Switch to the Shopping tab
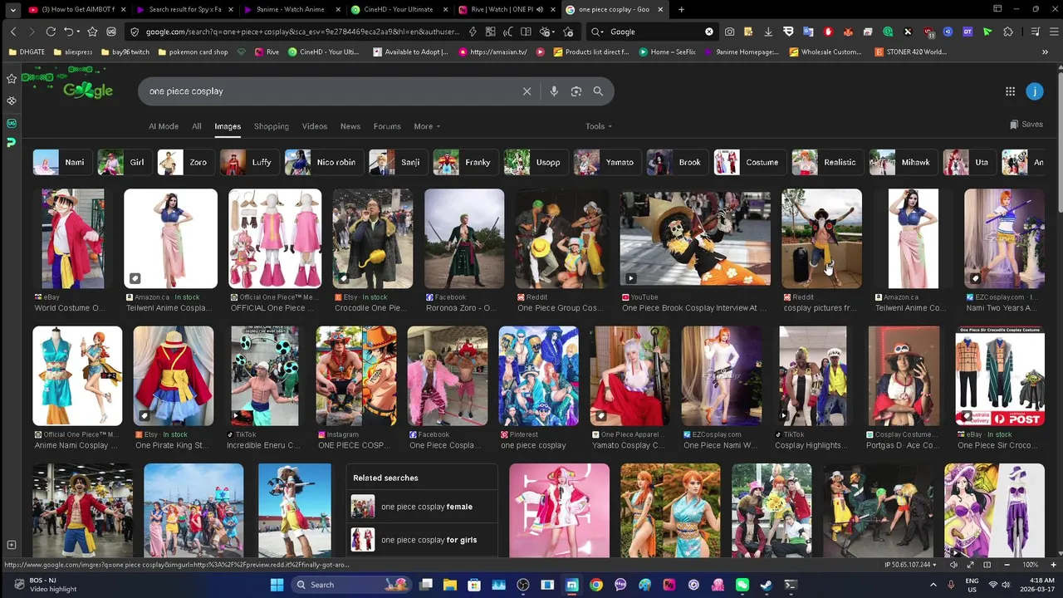 pos(272,126)
